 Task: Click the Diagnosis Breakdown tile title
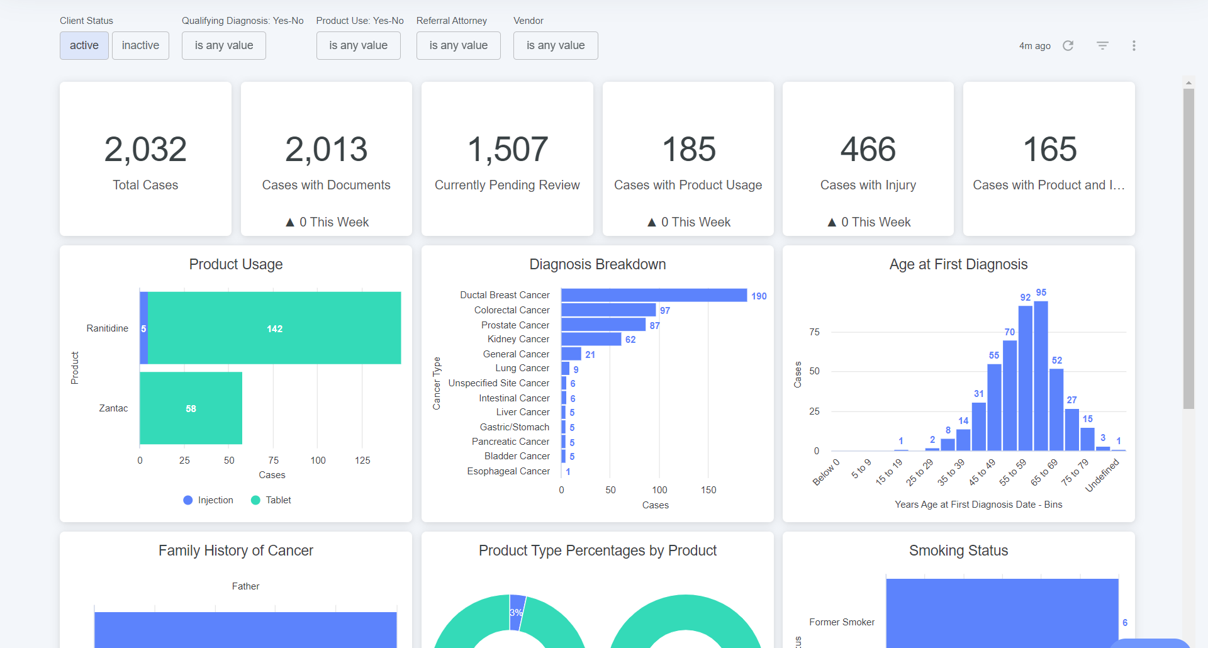tap(598, 264)
